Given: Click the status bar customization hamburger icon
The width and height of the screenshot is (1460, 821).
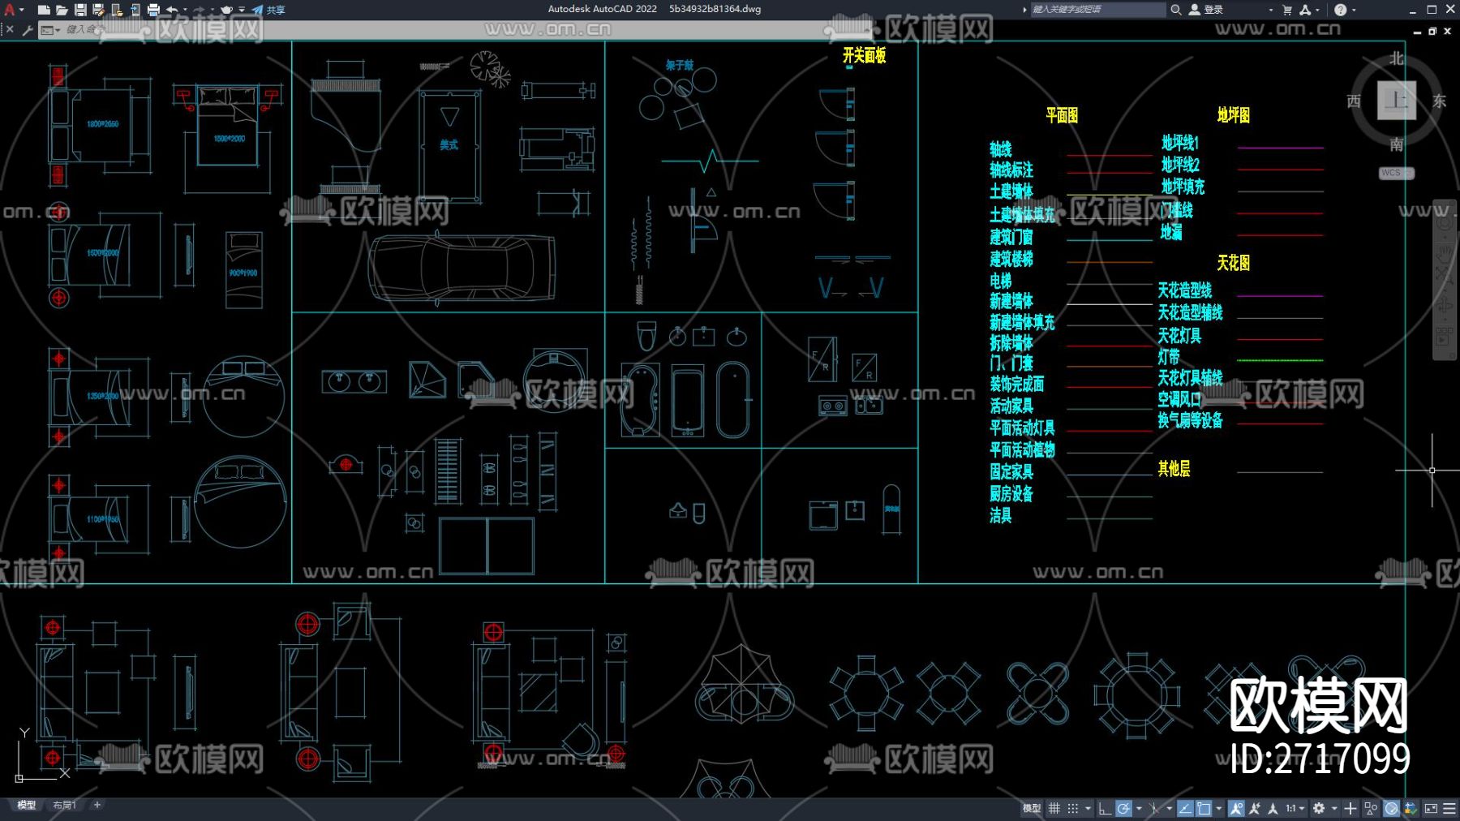Looking at the screenshot, I should [1449, 808].
